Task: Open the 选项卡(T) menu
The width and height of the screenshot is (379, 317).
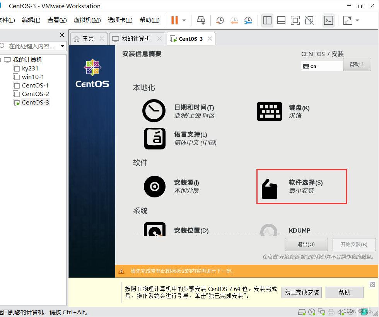Action: (x=120, y=20)
